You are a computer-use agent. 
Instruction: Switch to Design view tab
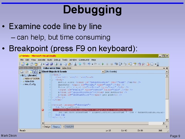[x=46, y=127]
